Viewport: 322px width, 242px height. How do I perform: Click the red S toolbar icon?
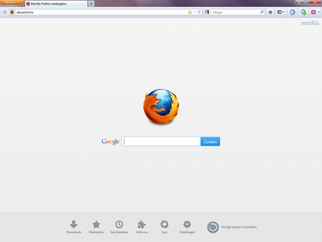click(x=313, y=12)
